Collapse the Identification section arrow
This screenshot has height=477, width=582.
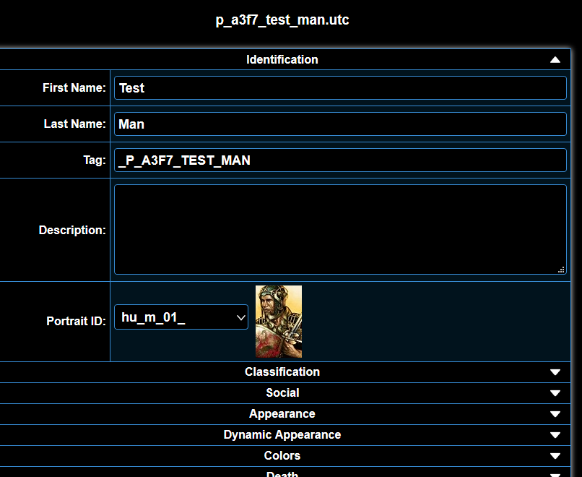555,60
